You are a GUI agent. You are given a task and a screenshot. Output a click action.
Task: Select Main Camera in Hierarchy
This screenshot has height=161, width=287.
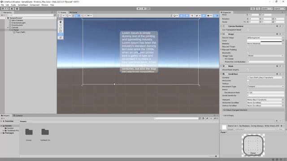pos(17,21)
